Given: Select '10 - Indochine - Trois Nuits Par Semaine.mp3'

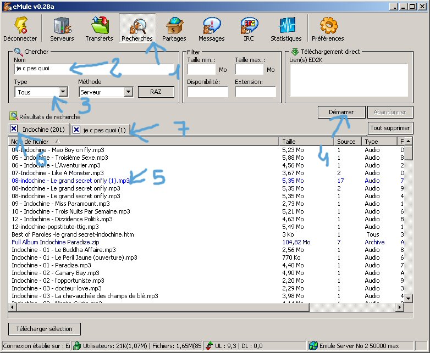Looking at the screenshot, I should pyautogui.click(x=71, y=211).
